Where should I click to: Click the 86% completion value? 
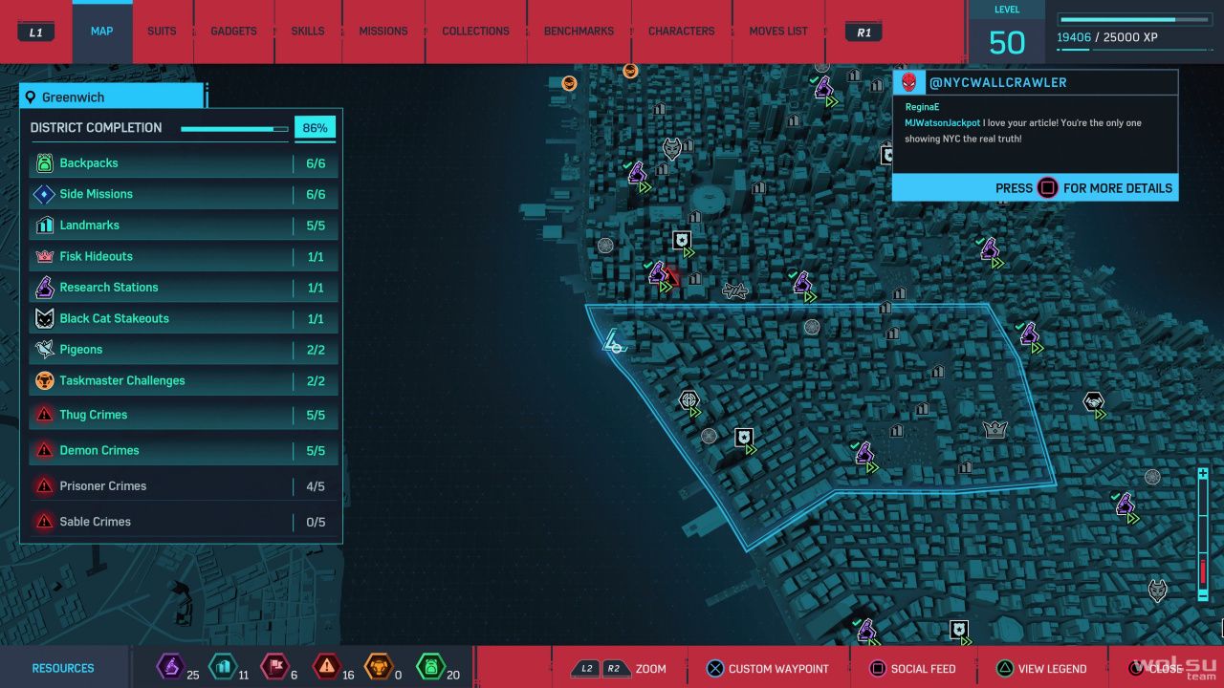point(315,128)
